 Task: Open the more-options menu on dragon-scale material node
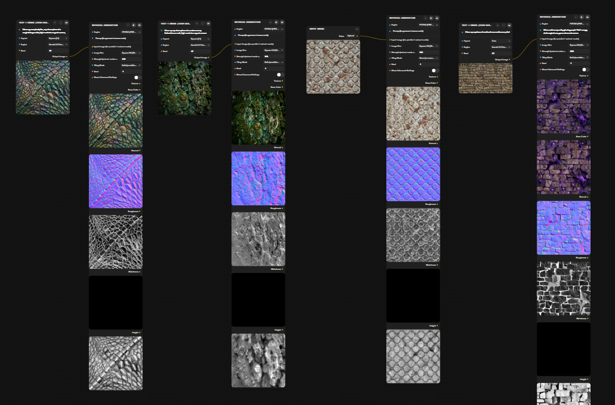pyautogui.click(x=128, y=25)
